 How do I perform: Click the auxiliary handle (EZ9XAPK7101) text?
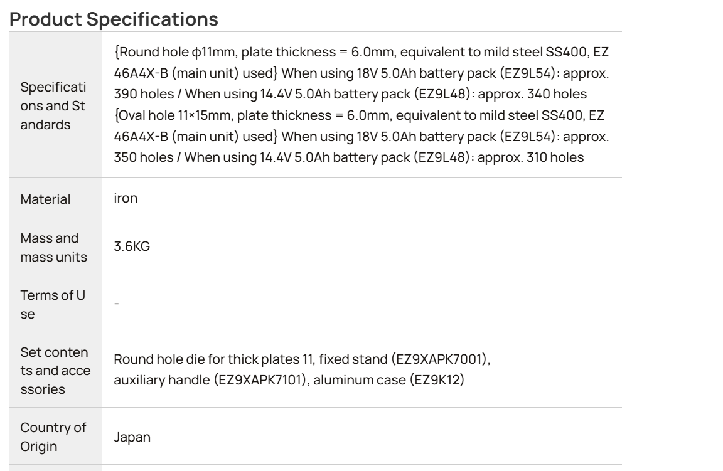click(210, 380)
